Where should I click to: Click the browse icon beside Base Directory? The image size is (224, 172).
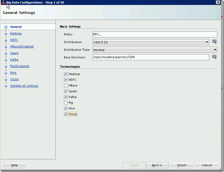click(x=214, y=57)
